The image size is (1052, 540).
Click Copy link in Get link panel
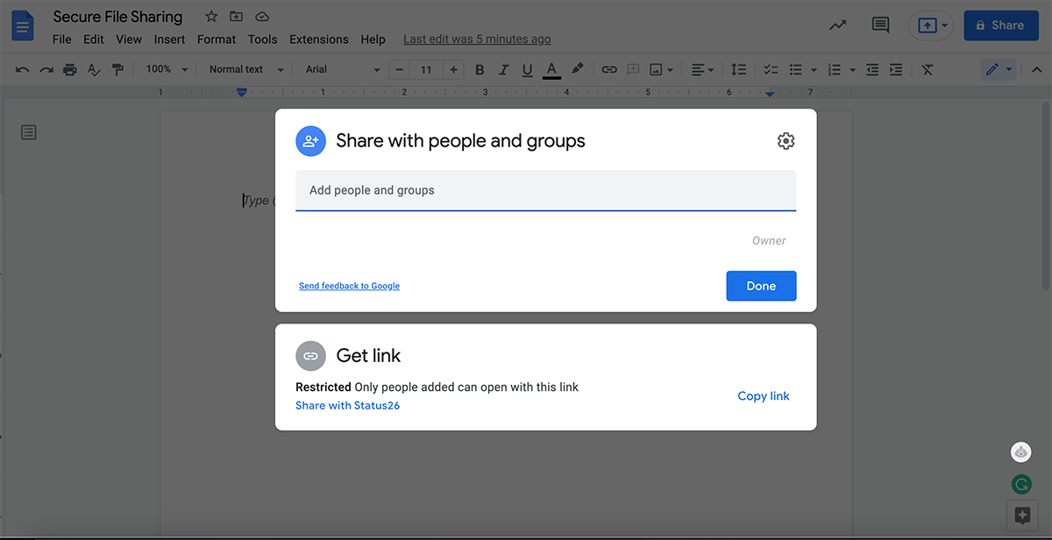[x=763, y=396]
